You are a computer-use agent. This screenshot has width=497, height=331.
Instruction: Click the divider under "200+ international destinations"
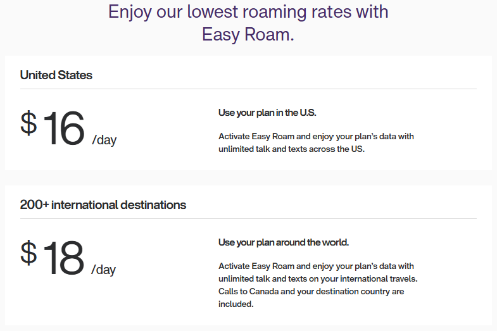248,219
